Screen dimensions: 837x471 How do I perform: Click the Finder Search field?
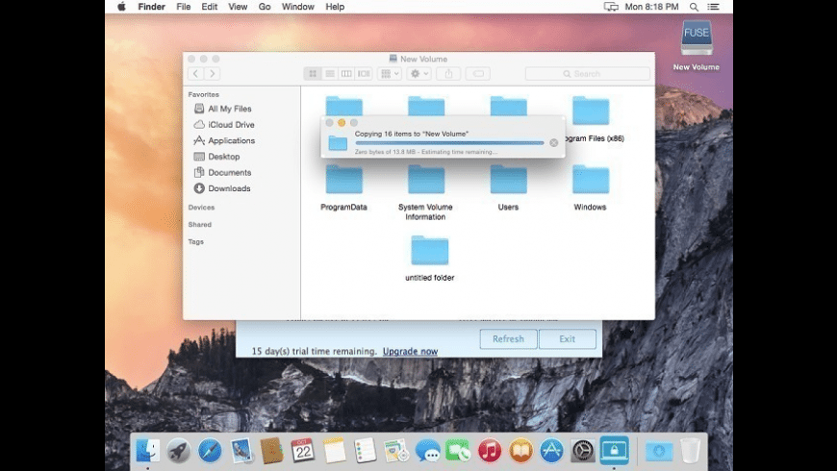point(587,73)
